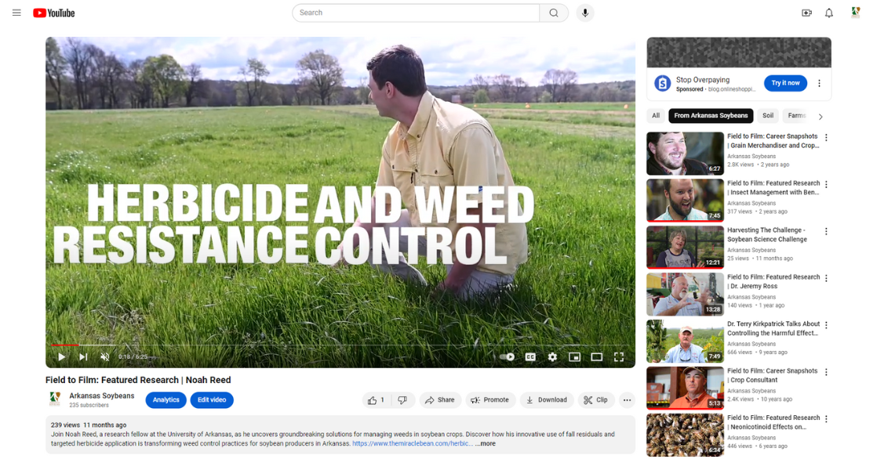Switch to miniplayer mode
The image size is (877, 459).
574,356
